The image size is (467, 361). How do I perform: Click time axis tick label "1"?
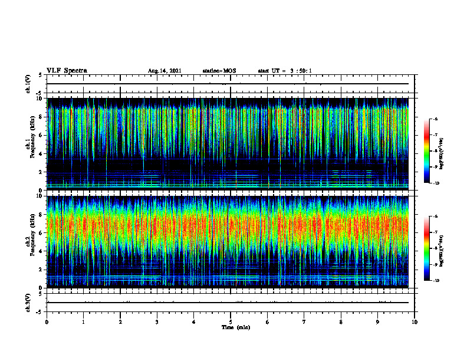pyautogui.click(x=83, y=322)
